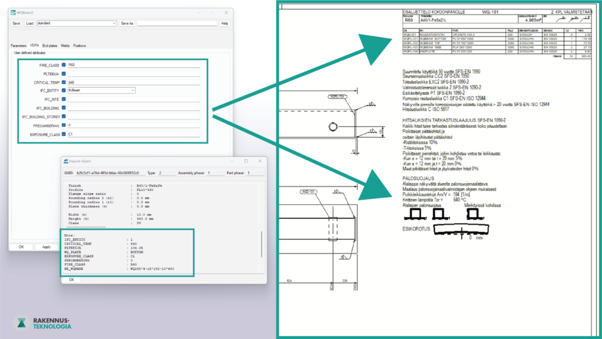The width and height of the screenshot is (602, 339).
Task: Click the Rakennusteknologia logo
Action: (43, 323)
